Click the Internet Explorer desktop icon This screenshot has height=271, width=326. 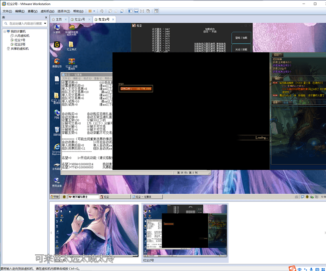56,149
